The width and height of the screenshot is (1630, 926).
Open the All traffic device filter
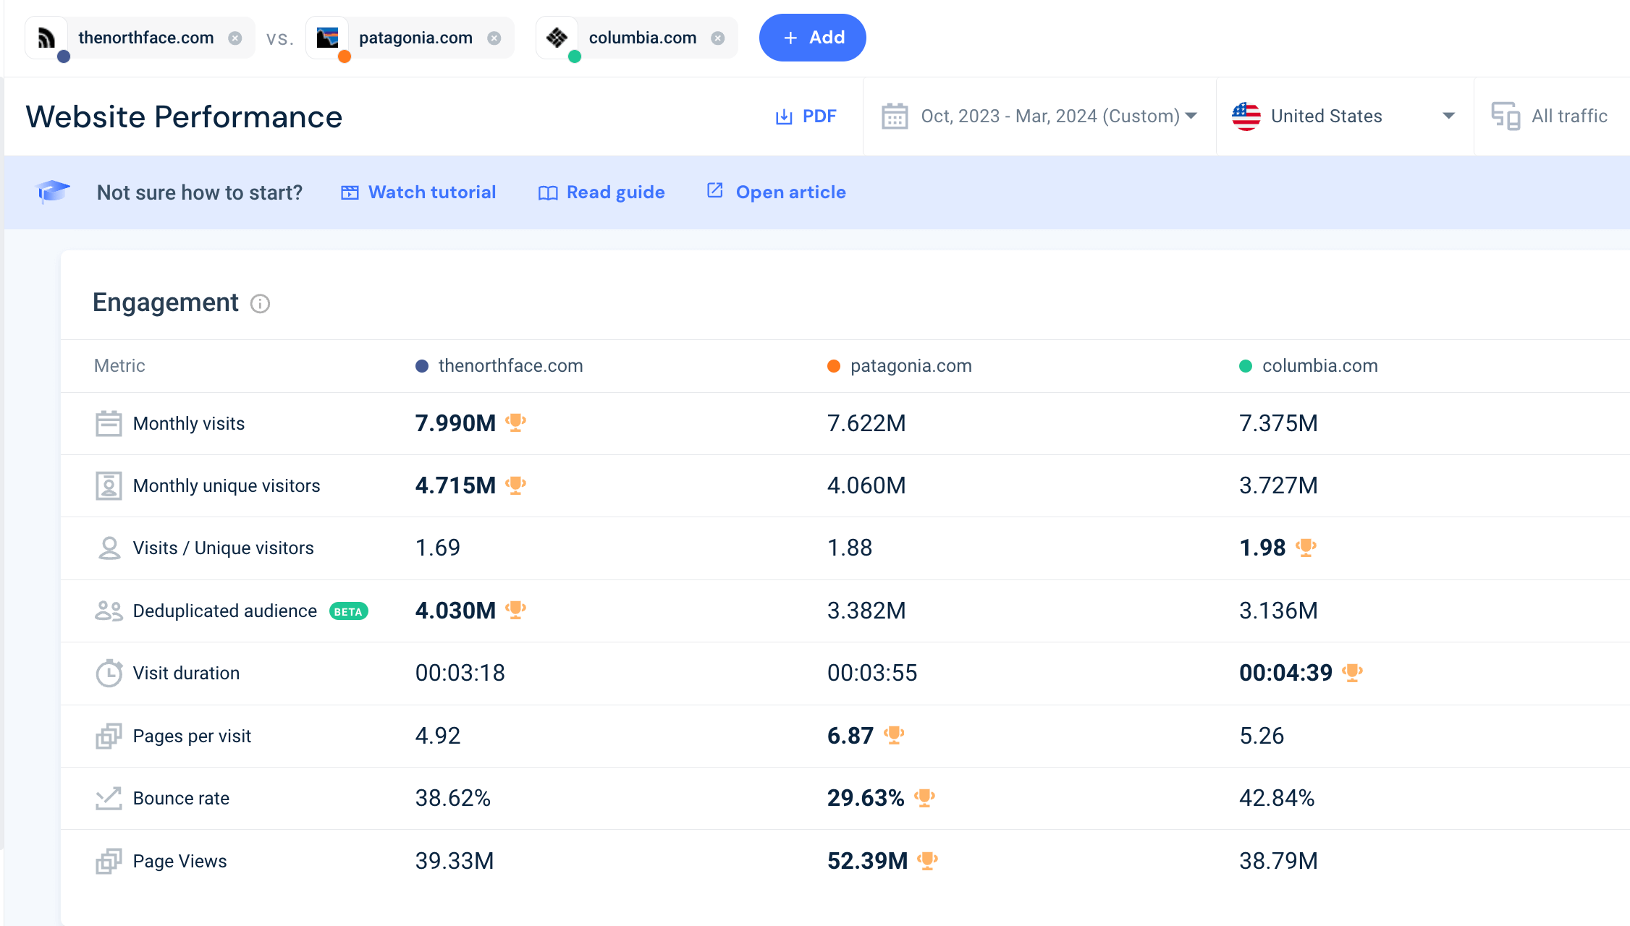tap(1549, 116)
